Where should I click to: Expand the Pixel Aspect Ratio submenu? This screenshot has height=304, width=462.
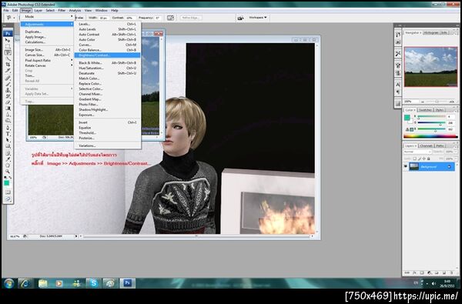47,60
